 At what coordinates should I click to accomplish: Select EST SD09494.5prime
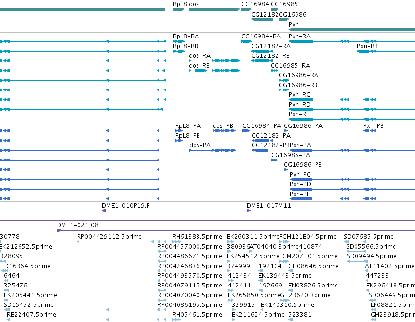(372, 256)
